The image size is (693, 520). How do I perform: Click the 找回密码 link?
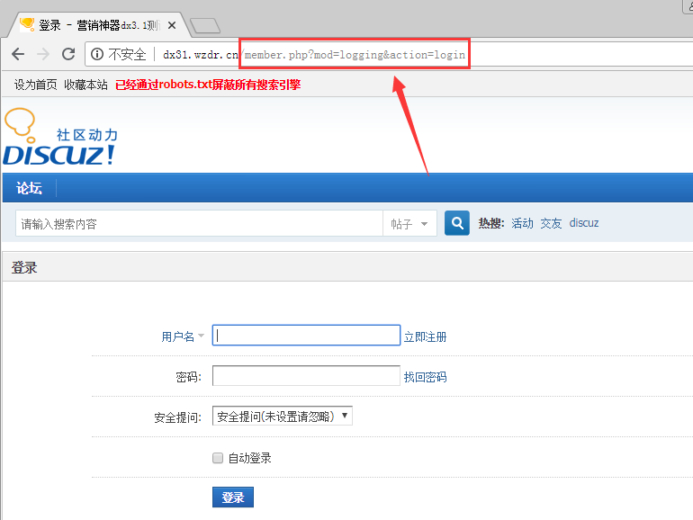pyautogui.click(x=425, y=377)
